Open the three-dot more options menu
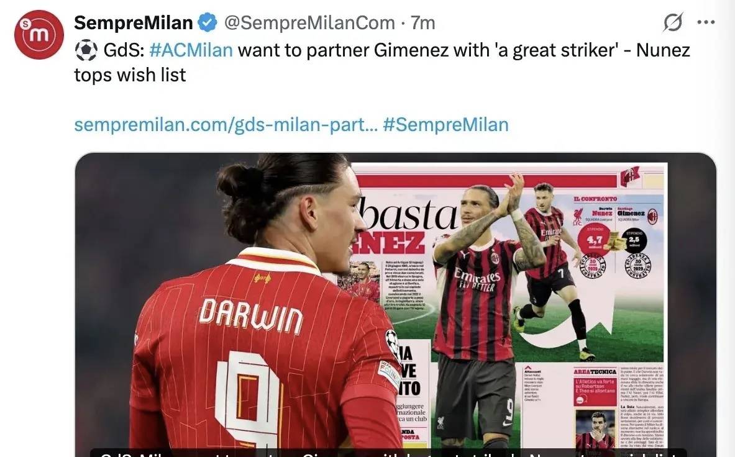Viewport: 735px width, 457px height. point(706,22)
